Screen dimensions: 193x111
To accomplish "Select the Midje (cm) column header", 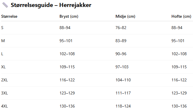I will 125,16.
